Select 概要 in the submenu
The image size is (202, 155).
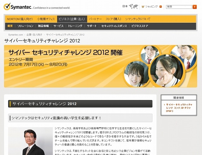click(10, 26)
